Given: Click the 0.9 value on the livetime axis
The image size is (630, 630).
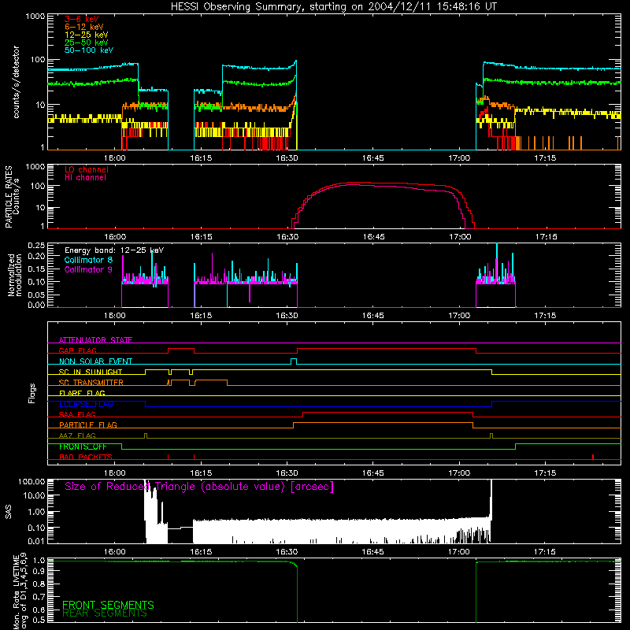Looking at the screenshot, I should click(39, 571).
